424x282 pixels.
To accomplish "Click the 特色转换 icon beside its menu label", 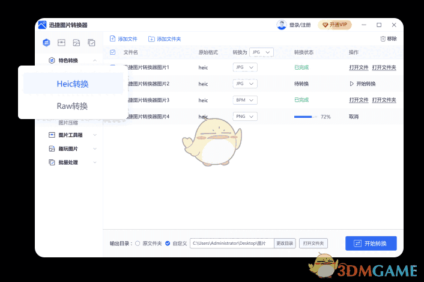I will (52, 60).
